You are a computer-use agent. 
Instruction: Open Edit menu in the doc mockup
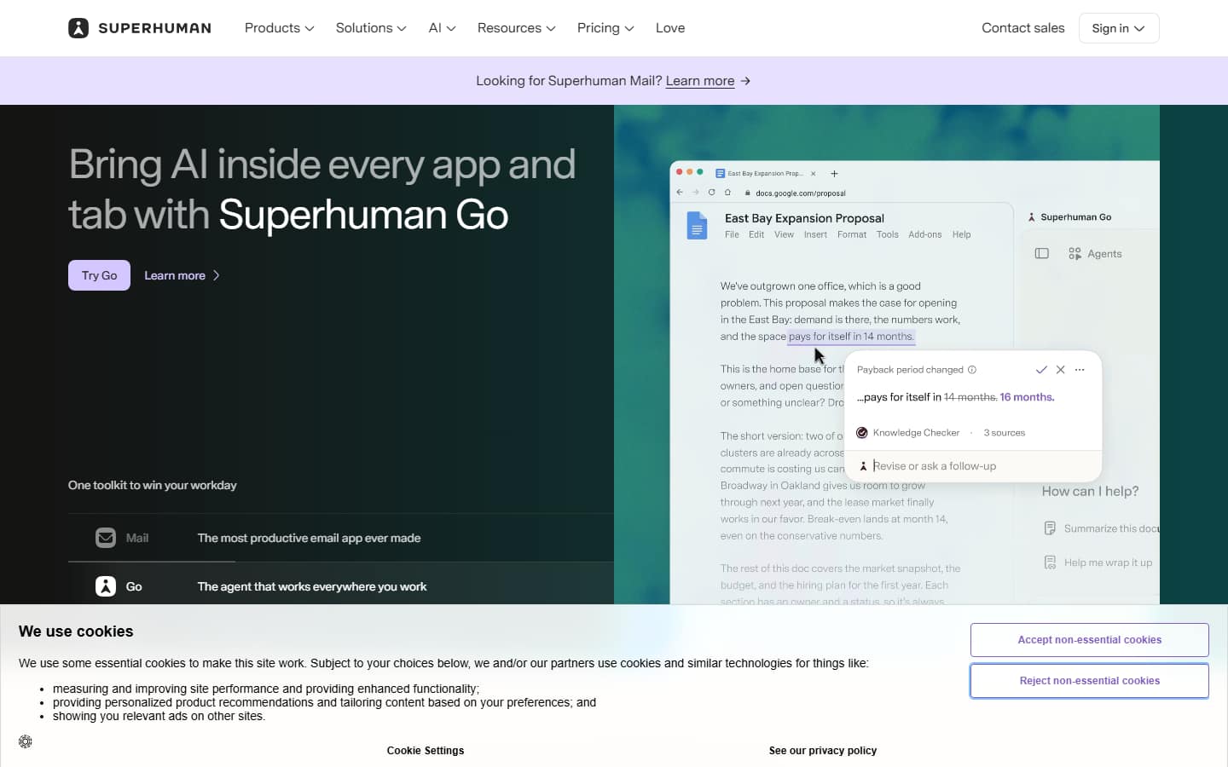click(756, 234)
